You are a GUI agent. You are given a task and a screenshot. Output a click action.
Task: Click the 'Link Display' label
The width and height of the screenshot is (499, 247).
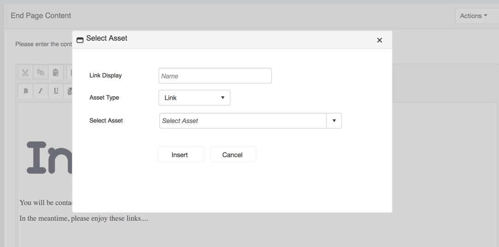pos(106,76)
